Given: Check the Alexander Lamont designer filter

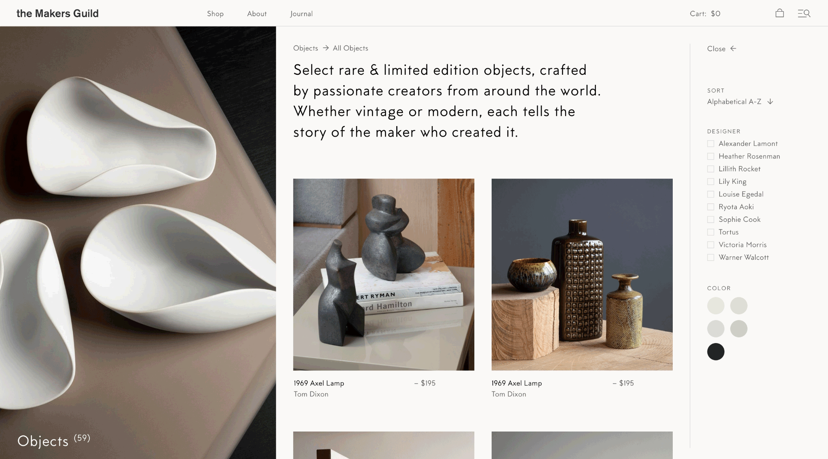Looking at the screenshot, I should click(x=710, y=143).
